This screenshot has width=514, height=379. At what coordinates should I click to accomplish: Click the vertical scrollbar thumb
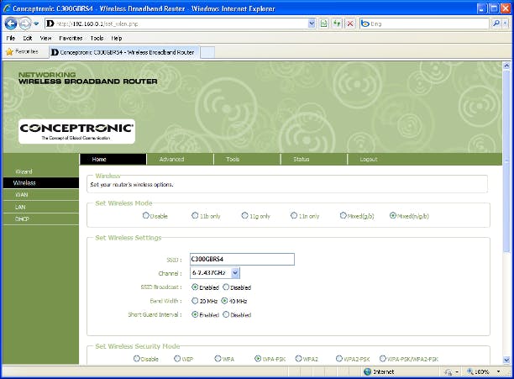coord(506,161)
